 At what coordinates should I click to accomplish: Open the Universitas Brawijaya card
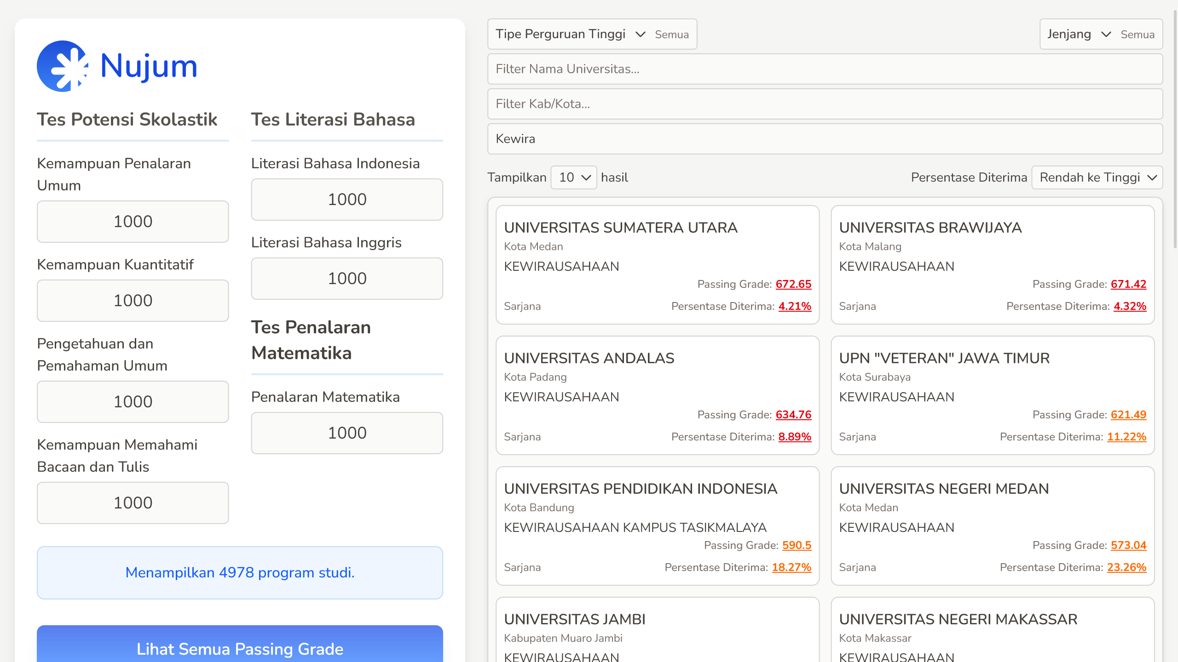(993, 265)
